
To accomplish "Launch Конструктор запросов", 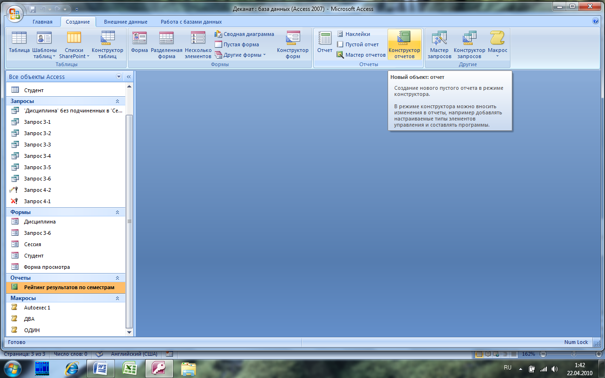I will pyautogui.click(x=469, y=45).
